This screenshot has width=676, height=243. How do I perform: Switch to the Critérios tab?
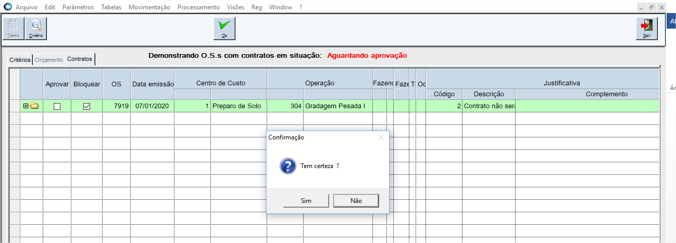pos(20,60)
